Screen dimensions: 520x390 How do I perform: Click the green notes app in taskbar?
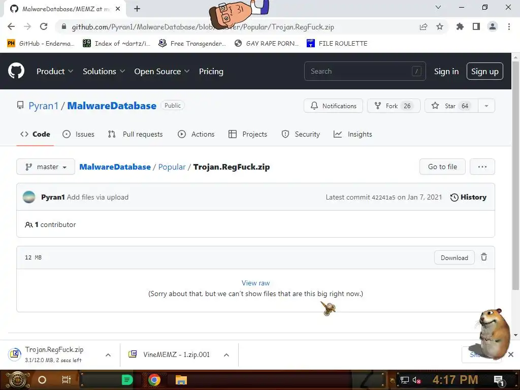pyautogui.click(x=127, y=380)
